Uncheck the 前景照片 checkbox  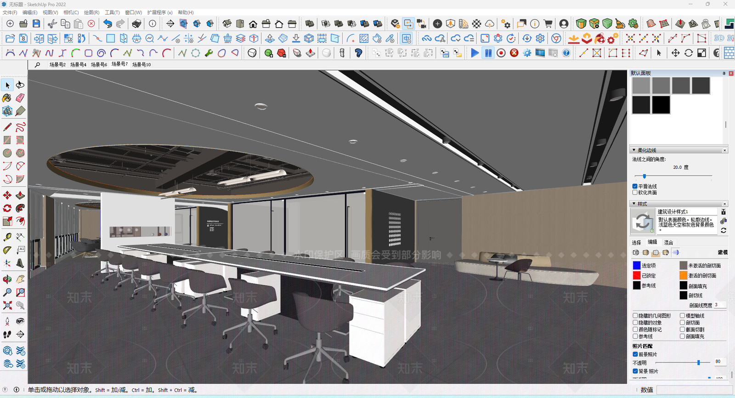coord(635,354)
